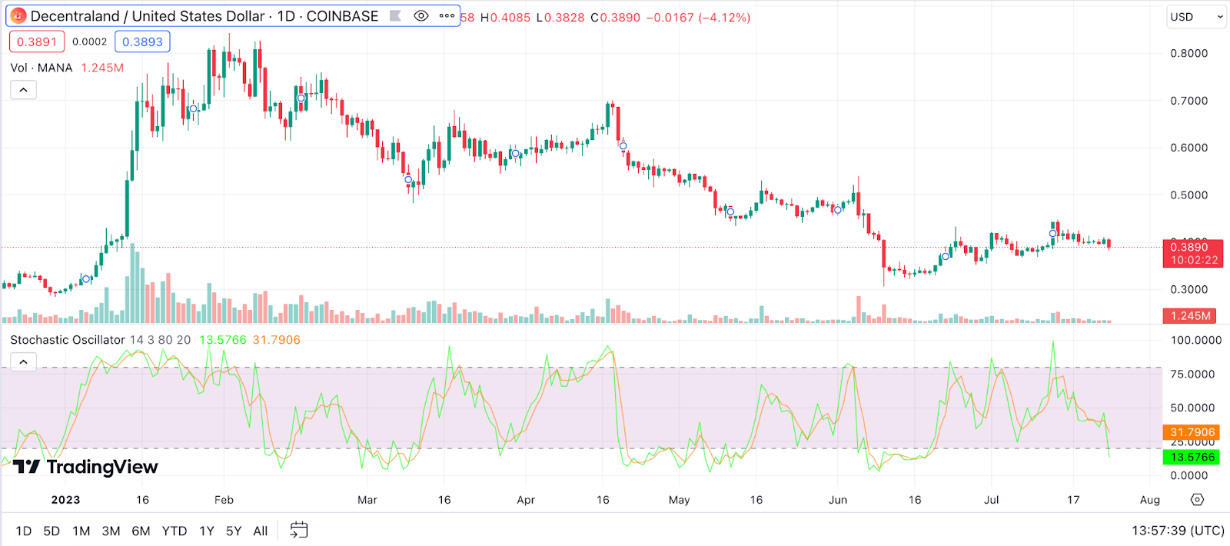This screenshot has width=1230, height=546.
Task: Open the go-to-date calendar icon
Action: point(299,530)
